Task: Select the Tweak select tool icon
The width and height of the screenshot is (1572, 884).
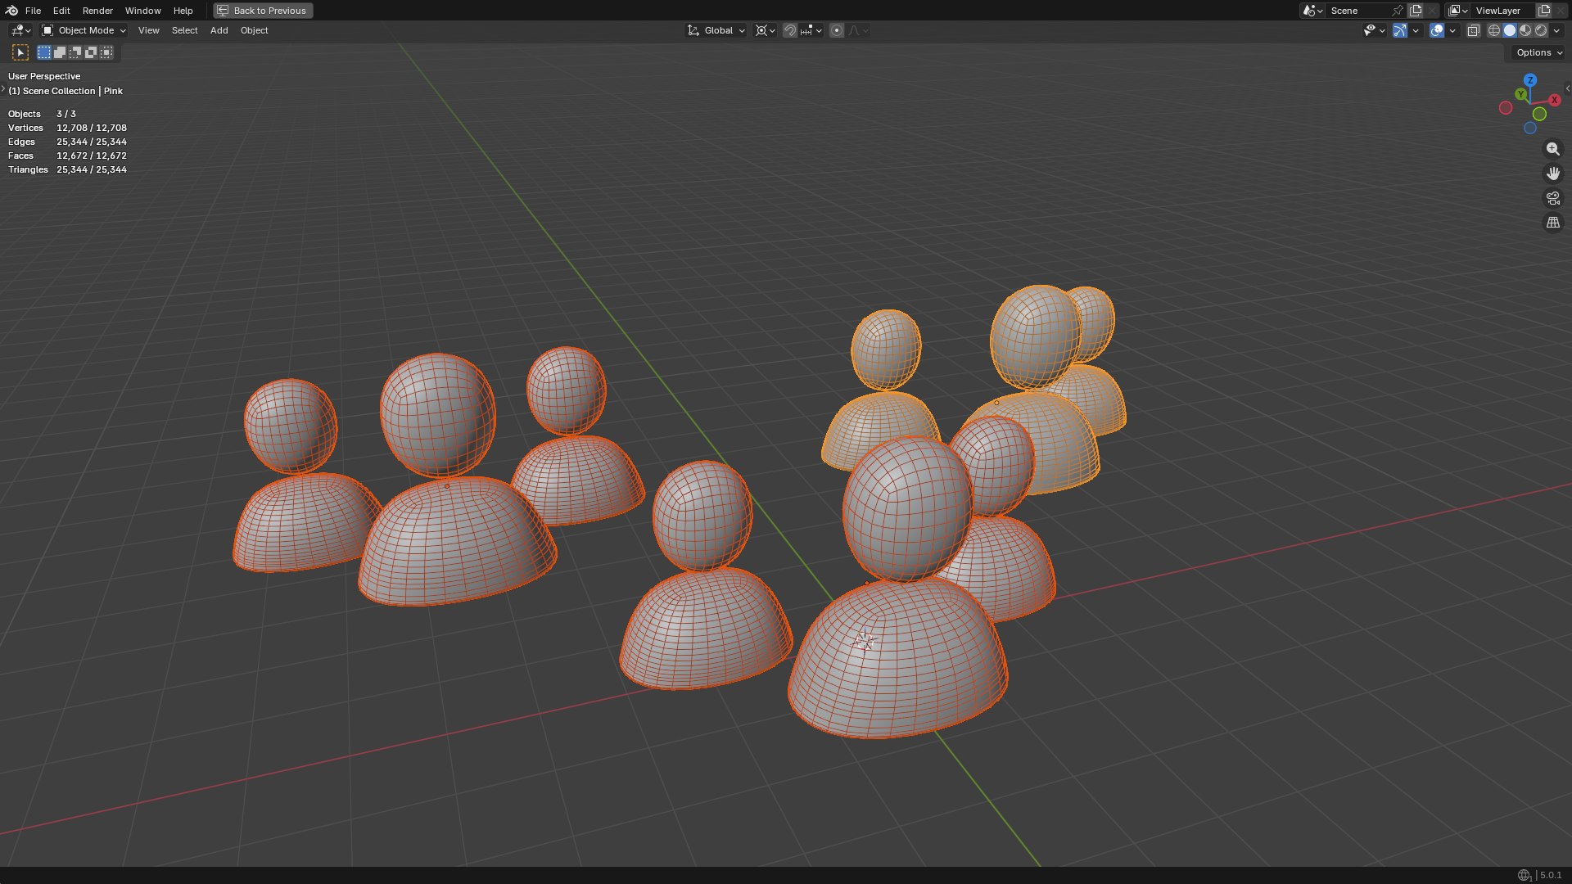Action: point(21,52)
